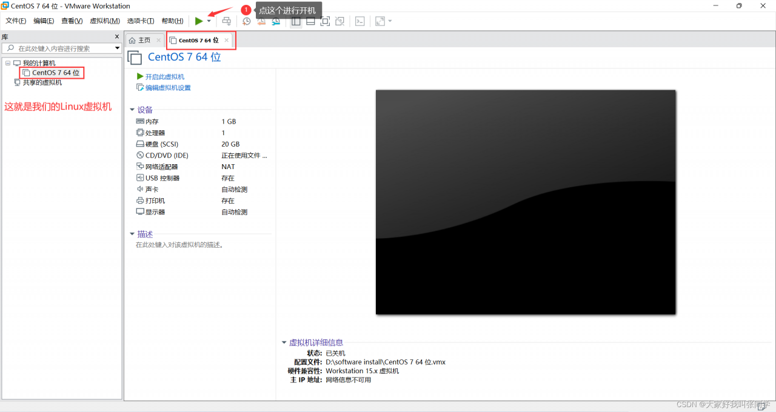Close the CentOS 7 64 位 tab
The height and width of the screenshot is (412, 776).
pos(227,40)
